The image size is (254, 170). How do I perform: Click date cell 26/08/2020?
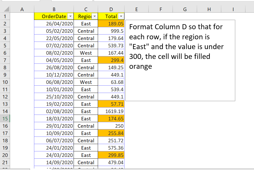pyautogui.click(x=54, y=67)
